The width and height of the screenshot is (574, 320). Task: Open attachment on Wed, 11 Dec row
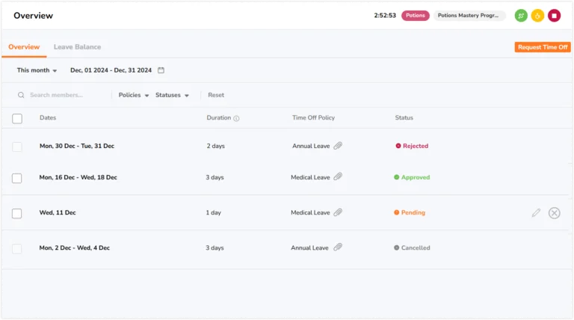click(x=338, y=212)
